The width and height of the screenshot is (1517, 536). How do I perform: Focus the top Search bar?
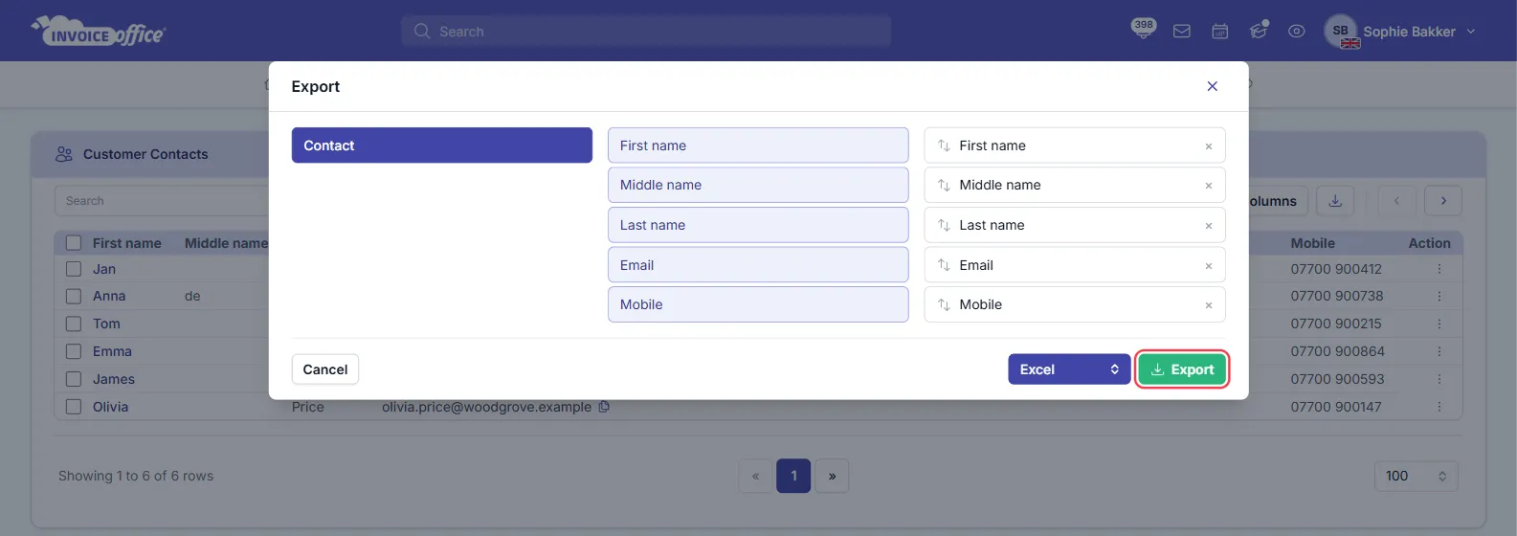pyautogui.click(x=646, y=32)
